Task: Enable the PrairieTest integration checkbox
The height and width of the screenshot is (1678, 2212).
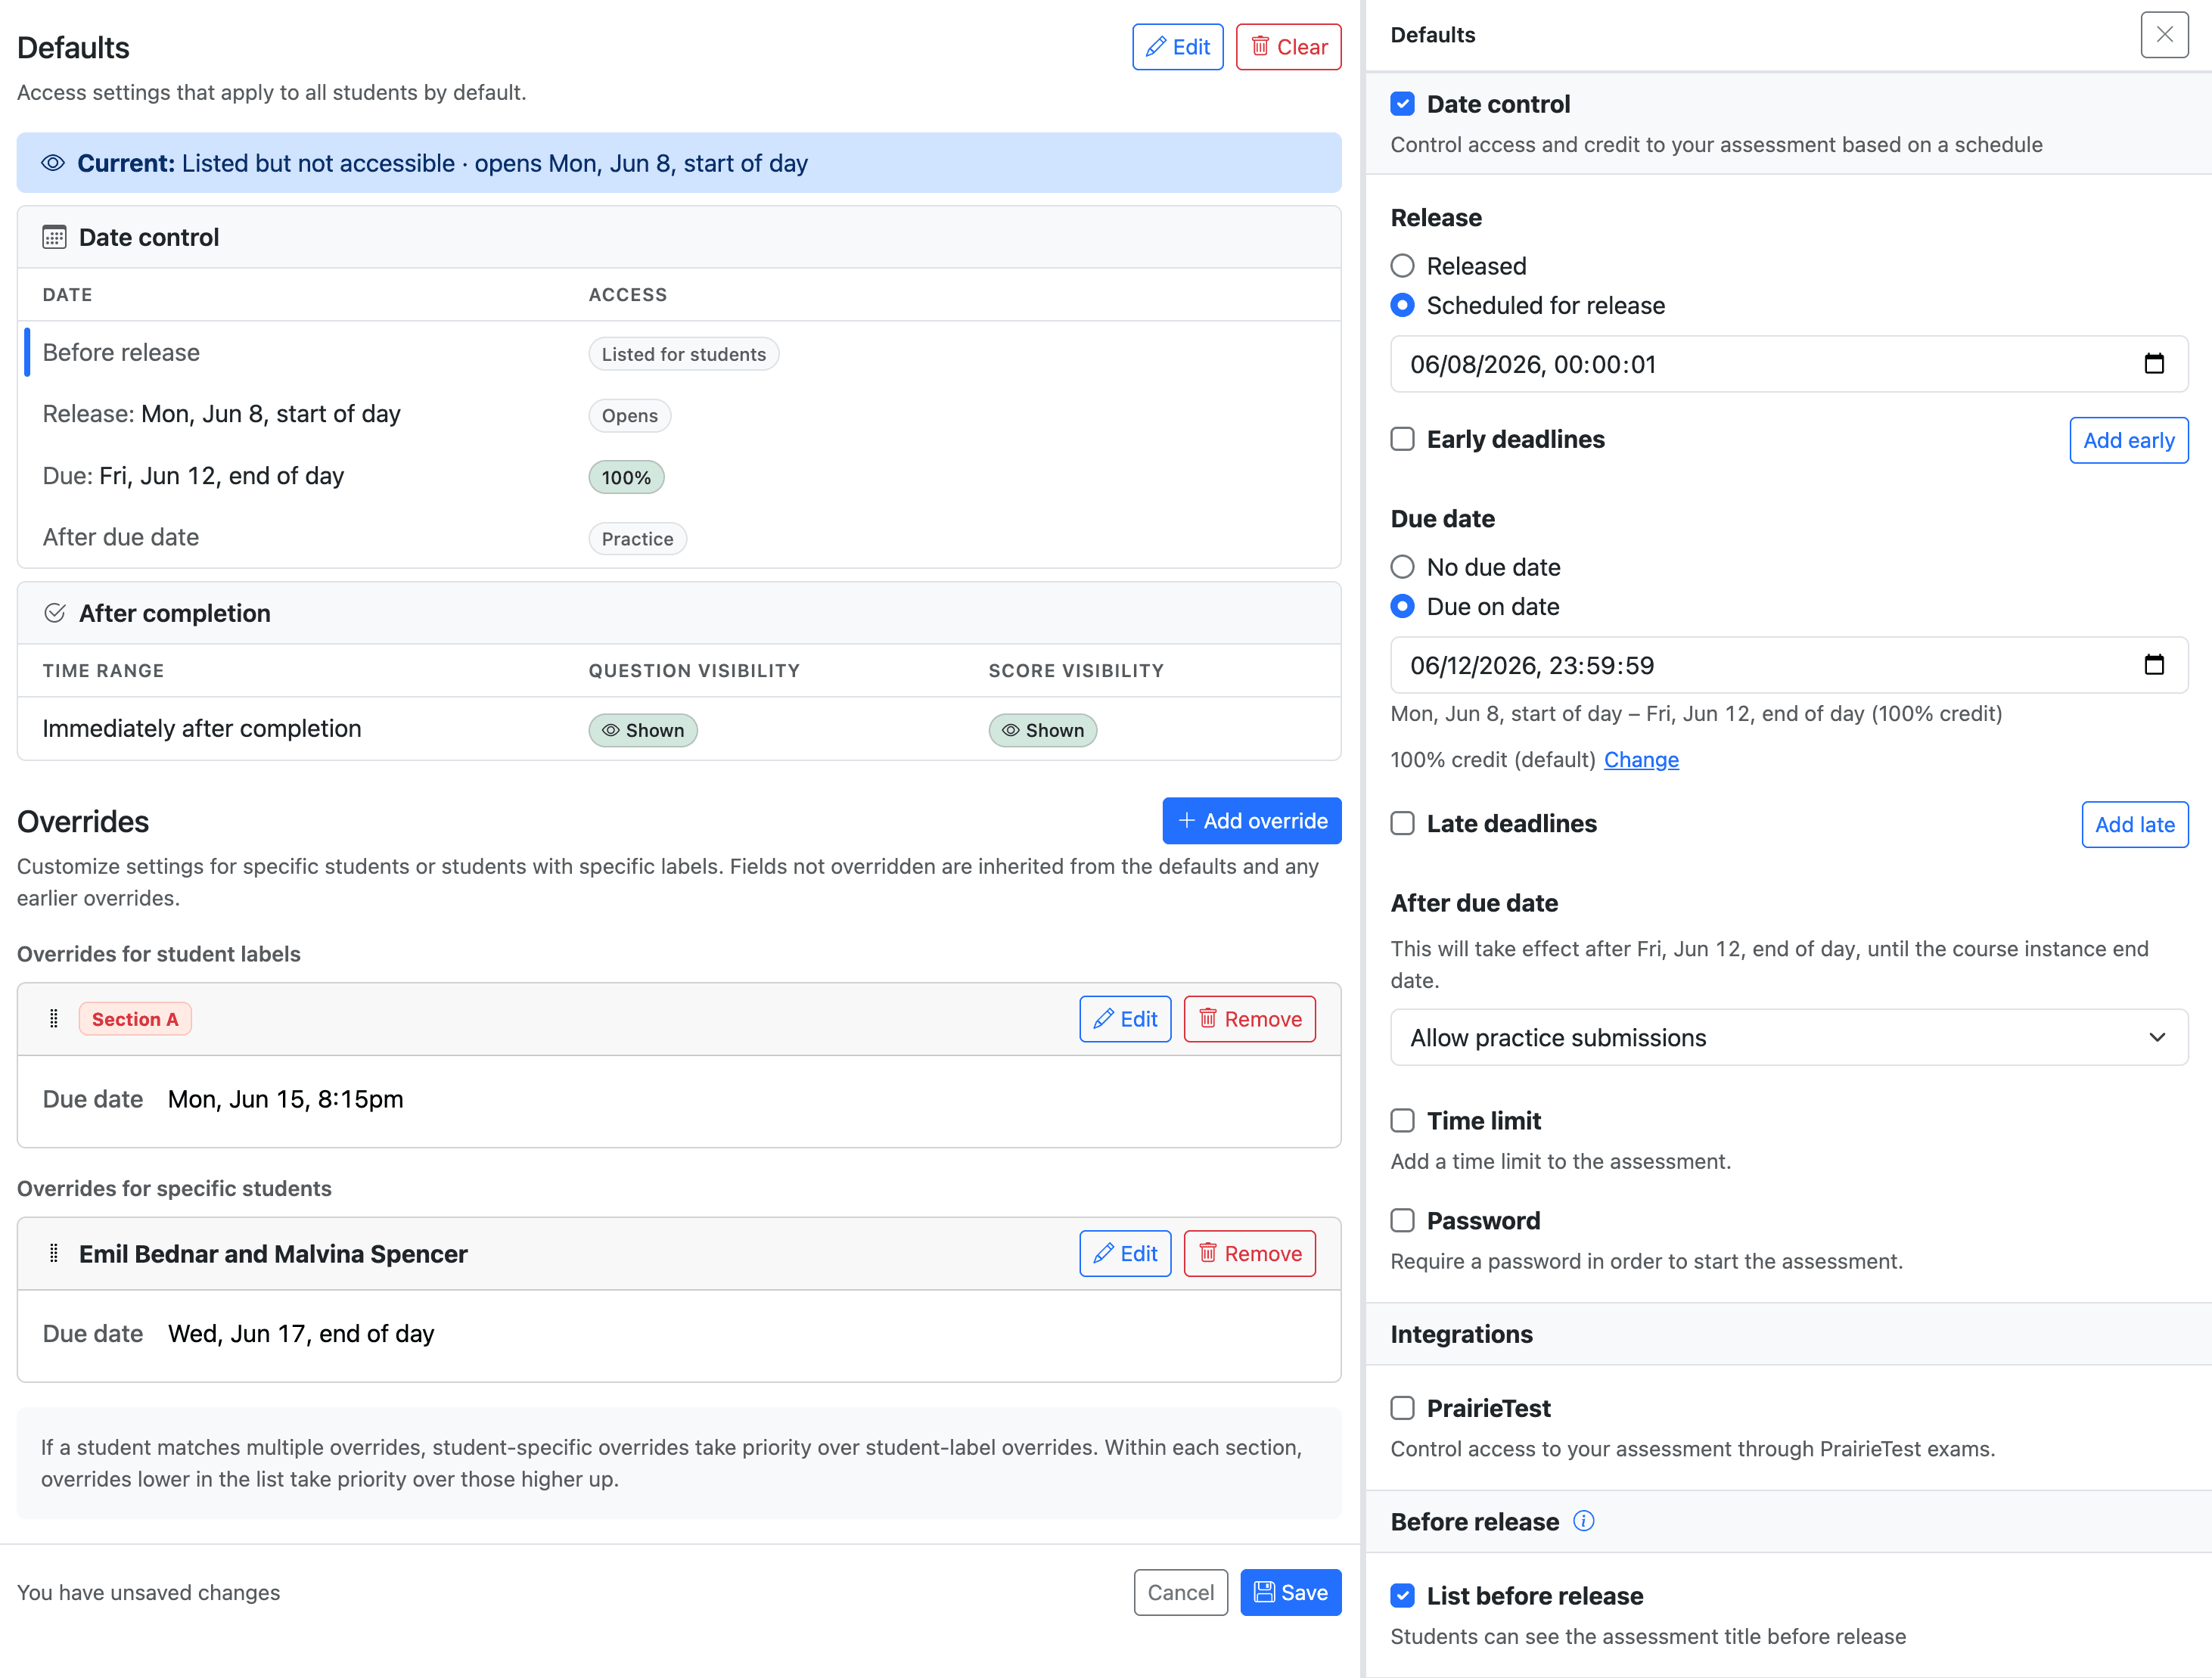Action: tap(1402, 1408)
